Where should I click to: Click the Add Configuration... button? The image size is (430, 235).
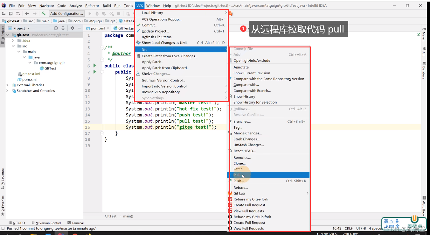click(67, 13)
